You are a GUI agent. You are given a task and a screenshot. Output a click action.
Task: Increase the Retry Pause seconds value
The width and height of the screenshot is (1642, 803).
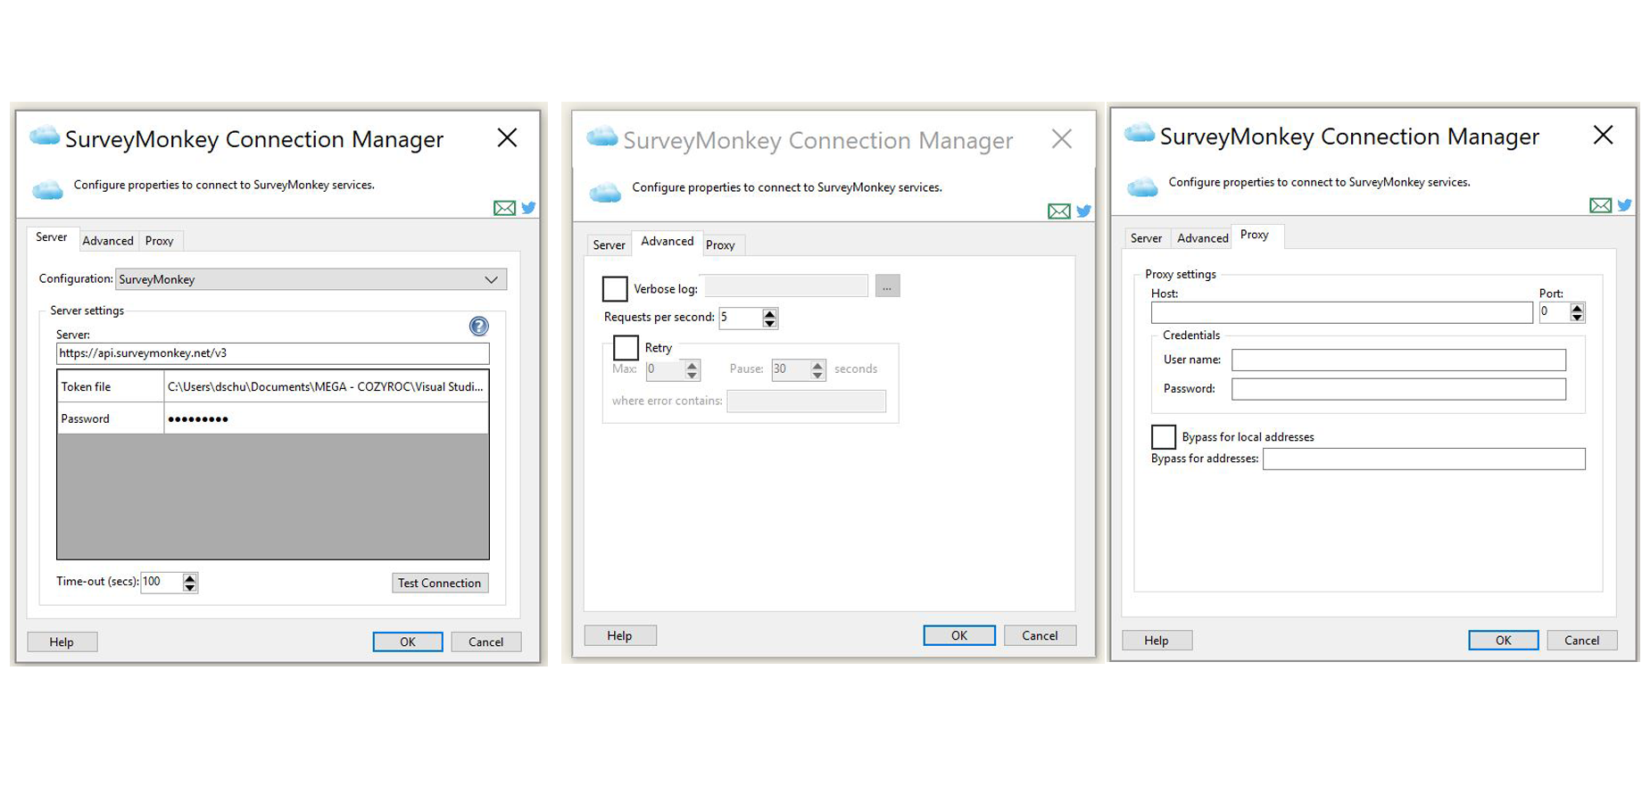pos(817,365)
